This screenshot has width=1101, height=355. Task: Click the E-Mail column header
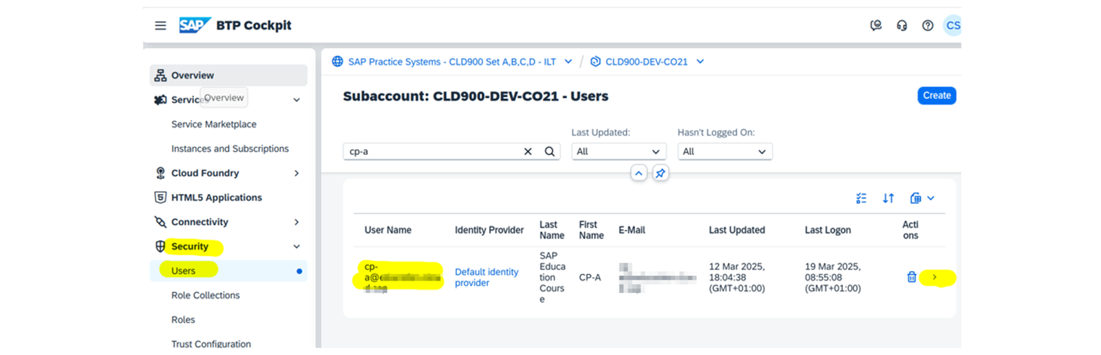pyautogui.click(x=632, y=230)
